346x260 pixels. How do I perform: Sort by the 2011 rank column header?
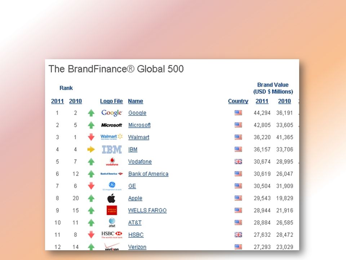[x=57, y=101]
